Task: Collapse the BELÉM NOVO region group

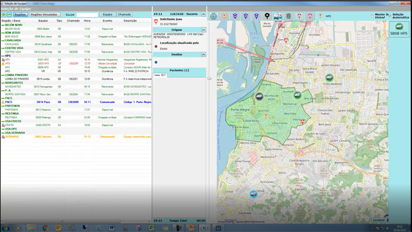Action: point(3,25)
